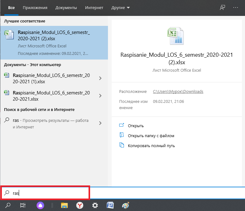Click the Открыть icon in actions
The width and height of the screenshot is (245, 211).
pos(121,125)
